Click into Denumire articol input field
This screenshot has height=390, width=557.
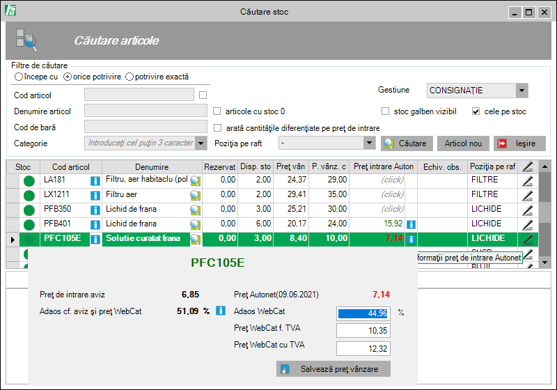(146, 111)
